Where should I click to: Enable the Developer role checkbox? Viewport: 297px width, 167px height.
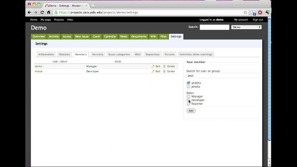click(x=188, y=100)
